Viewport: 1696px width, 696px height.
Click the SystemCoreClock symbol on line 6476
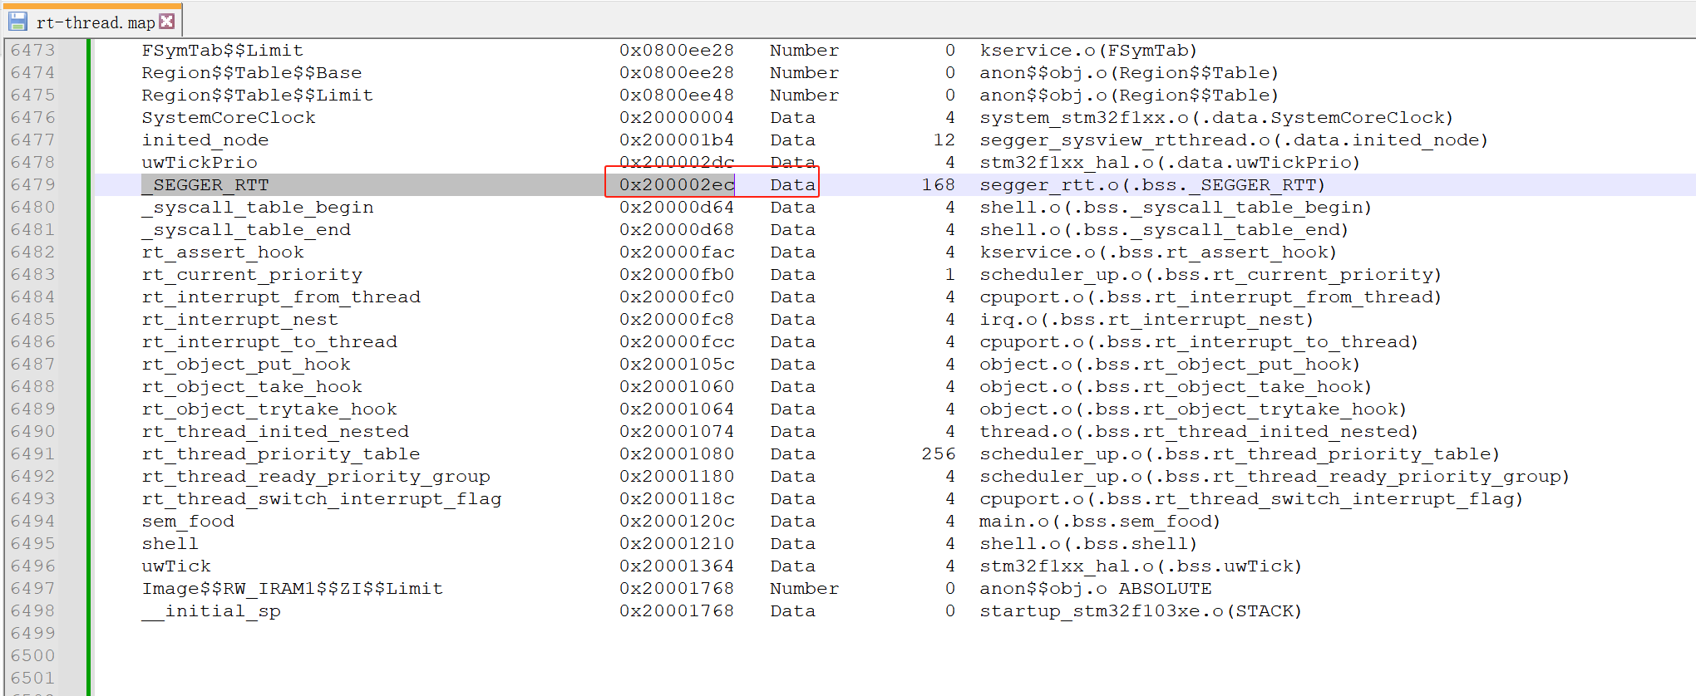[229, 117]
